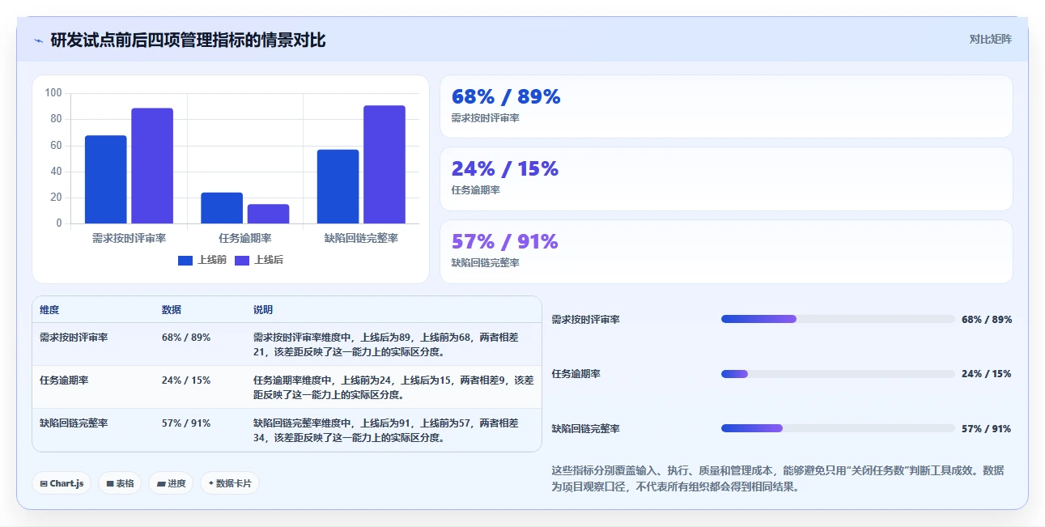This screenshot has width=1045, height=527.
Task: Click the 说明 table column header
Action: coord(263,310)
